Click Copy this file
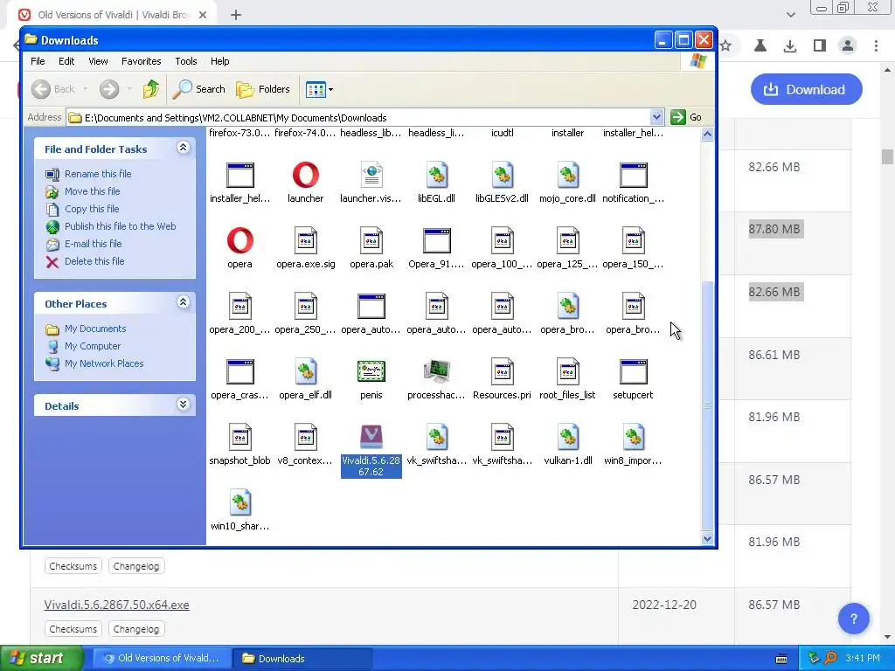 [x=91, y=209]
